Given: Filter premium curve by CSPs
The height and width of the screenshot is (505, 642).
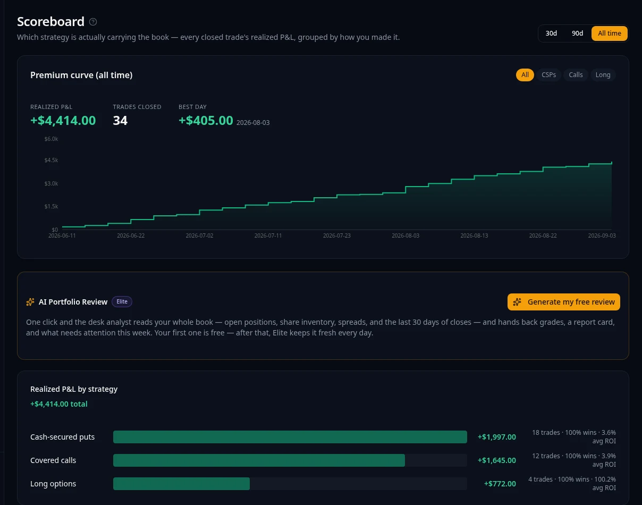Looking at the screenshot, I should pyautogui.click(x=548, y=75).
